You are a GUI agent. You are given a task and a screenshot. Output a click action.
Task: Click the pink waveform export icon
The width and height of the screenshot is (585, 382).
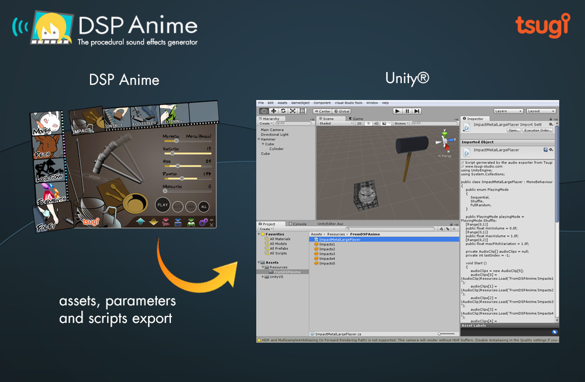coord(166,222)
